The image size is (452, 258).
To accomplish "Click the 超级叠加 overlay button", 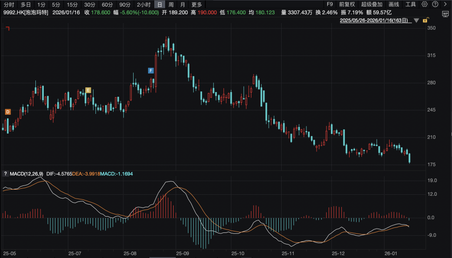I will click(371, 4).
